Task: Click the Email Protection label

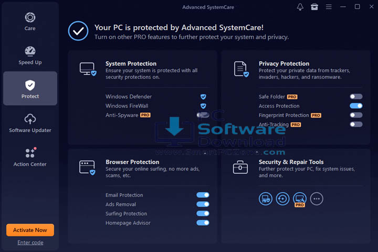Action: [x=124, y=195]
